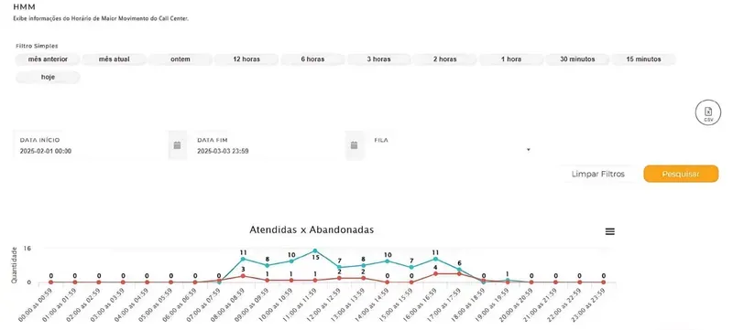Click the teal point labeled 6 at 17:00
The image size is (733, 330).
pos(459,270)
